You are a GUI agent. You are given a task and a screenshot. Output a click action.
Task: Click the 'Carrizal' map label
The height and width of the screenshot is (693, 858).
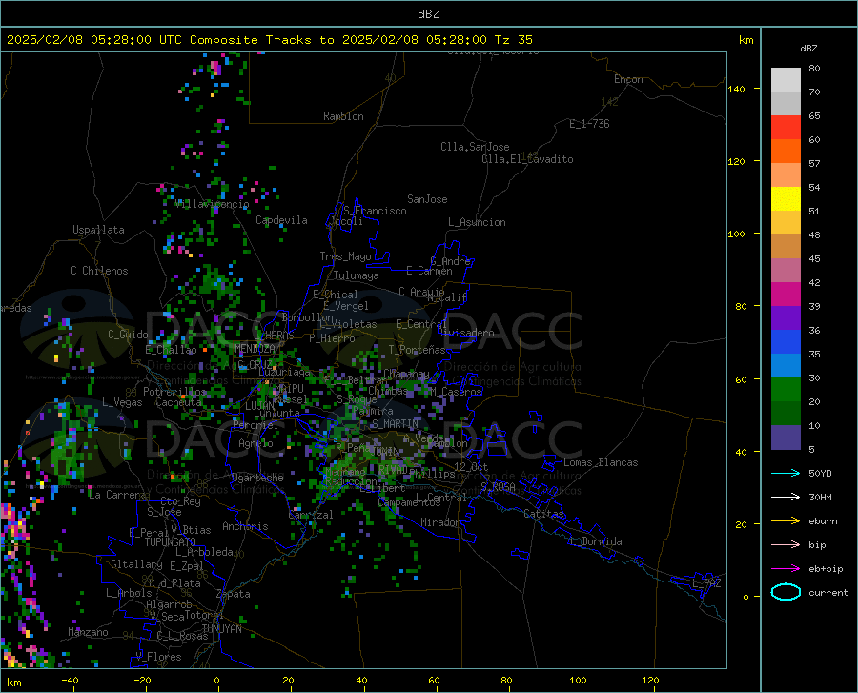(310, 515)
